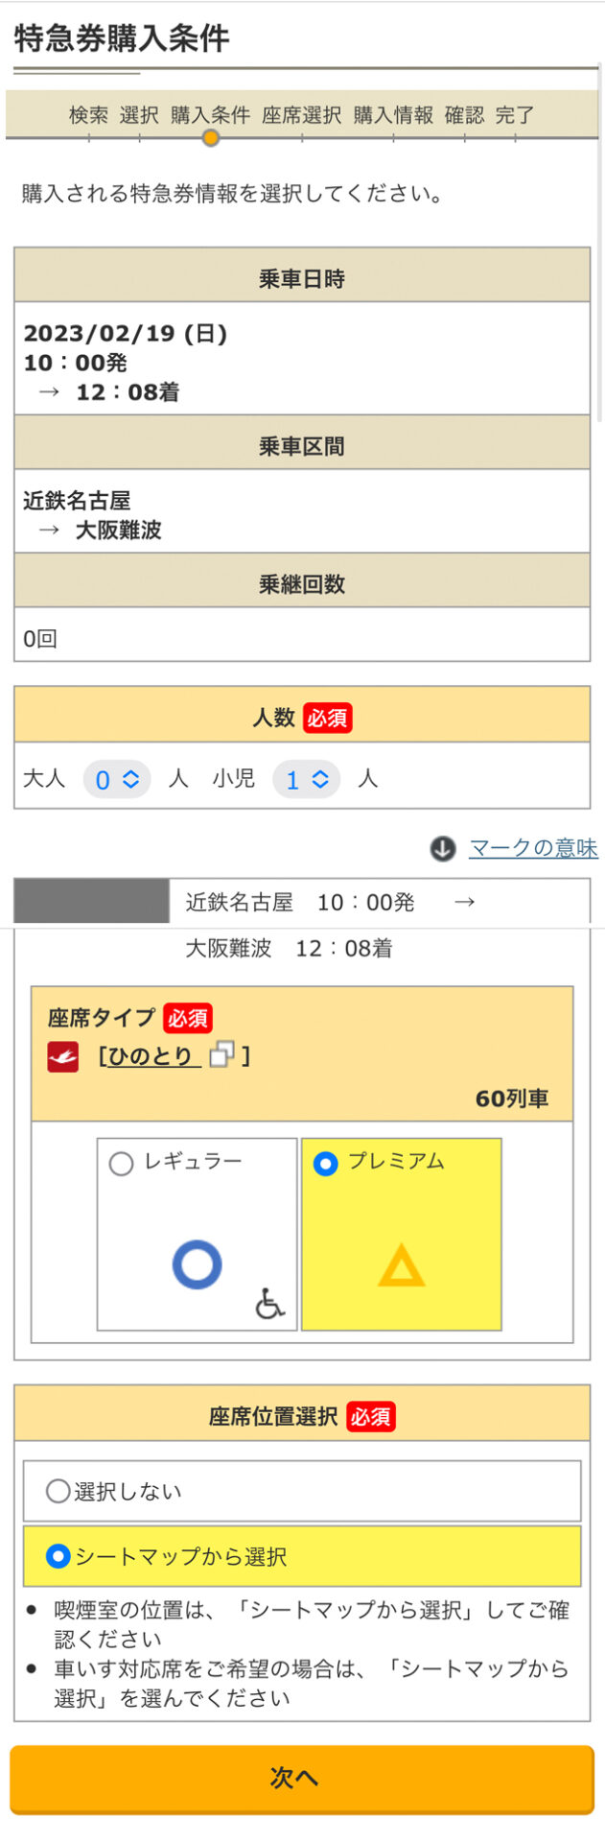Open the マークの意味 link
Image resolution: width=605 pixels, height=1842 pixels.
533,848
